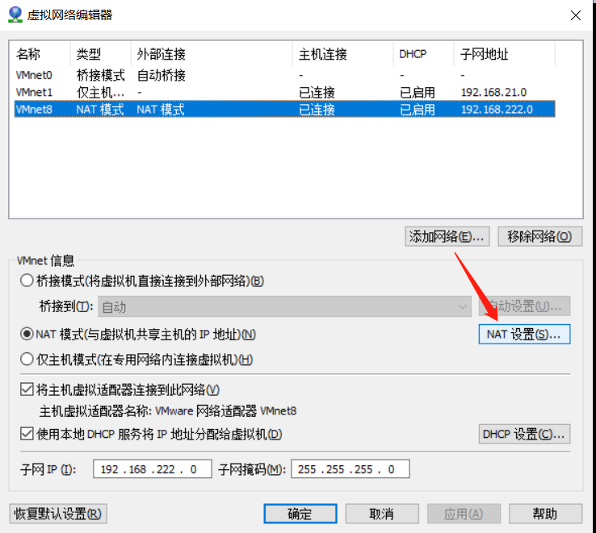
Task: Click 恢复默认设置(R) button
Action: tap(58, 514)
